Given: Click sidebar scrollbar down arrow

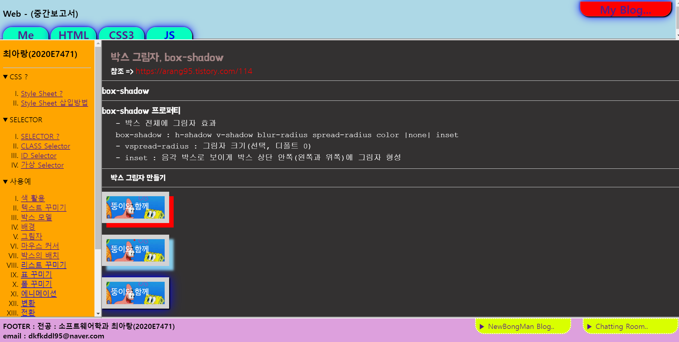Looking at the screenshot, I should pyautogui.click(x=98, y=314).
